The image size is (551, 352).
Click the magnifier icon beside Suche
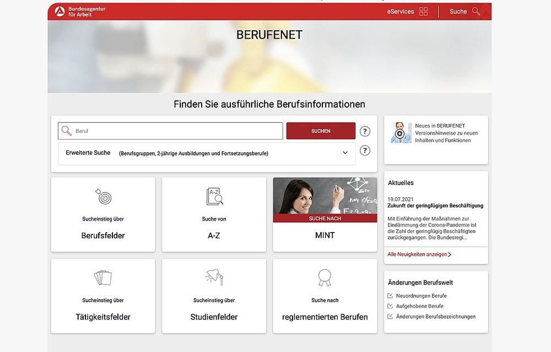tap(476, 12)
